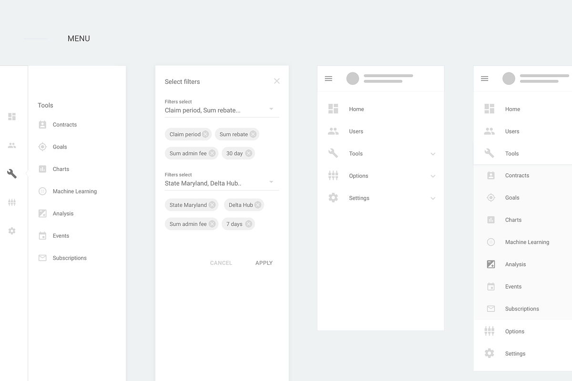572x381 pixels.
Task: Remove the Sum rebate chip
Action: pos(253,134)
